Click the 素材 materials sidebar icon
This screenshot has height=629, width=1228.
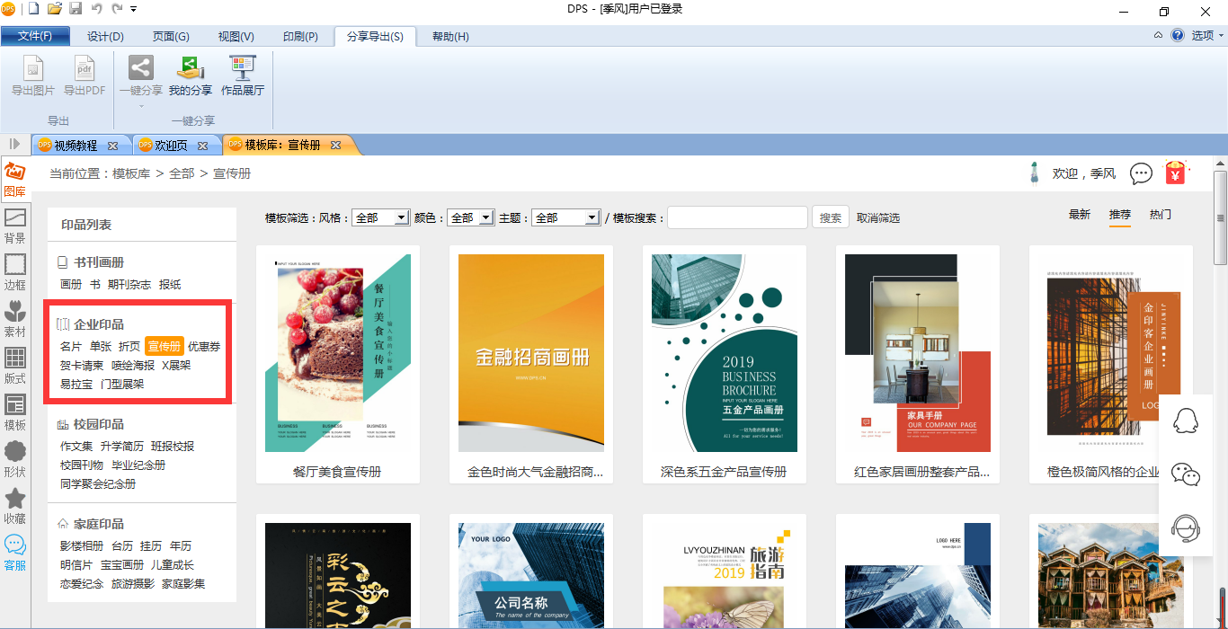click(15, 319)
